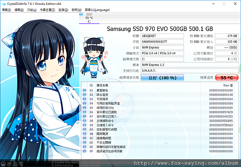Viewport: 241px width, 167px height.
Task: Click the status orb for attribute 01
Action: tap(84, 90)
